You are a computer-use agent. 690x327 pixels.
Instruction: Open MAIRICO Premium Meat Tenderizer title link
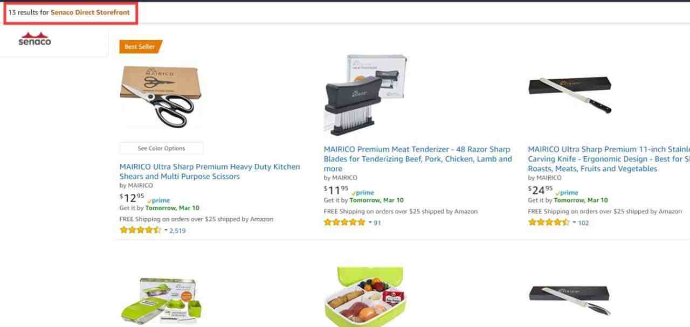(x=418, y=158)
